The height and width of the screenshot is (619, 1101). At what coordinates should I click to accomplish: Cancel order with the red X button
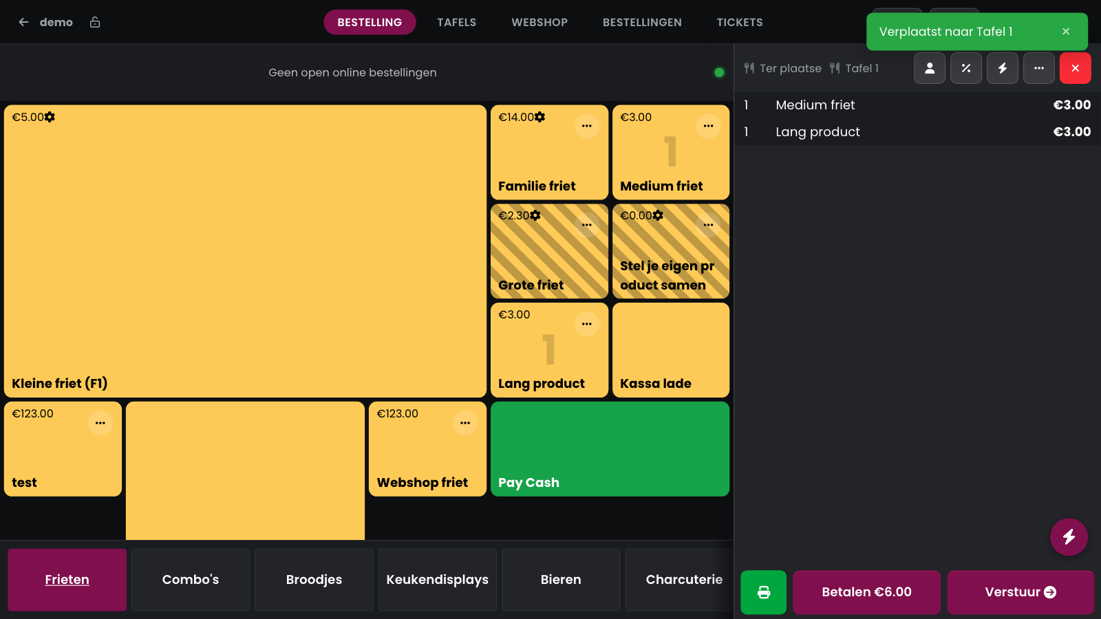click(1076, 68)
